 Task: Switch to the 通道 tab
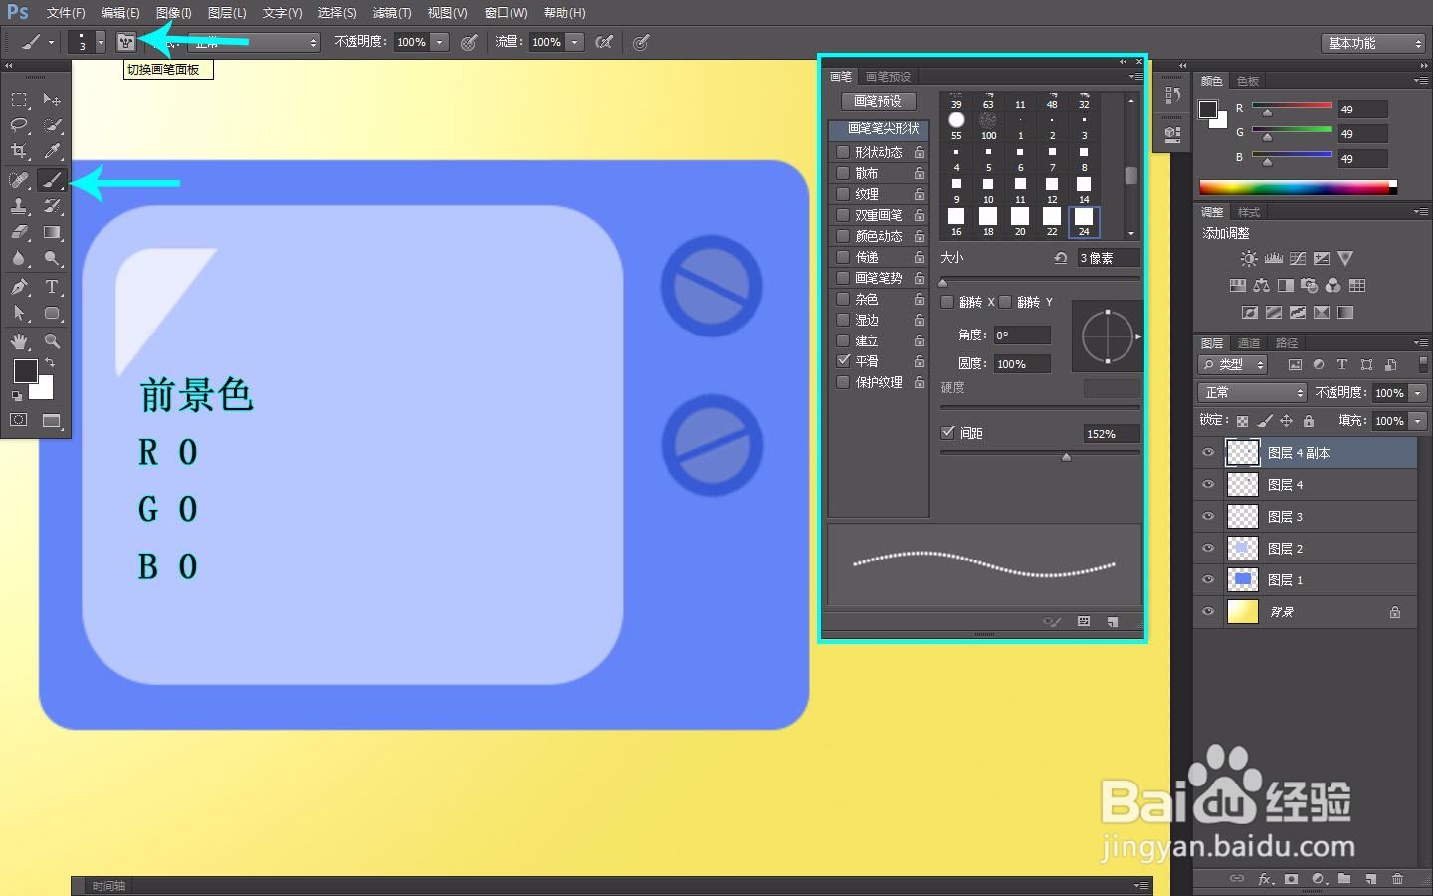point(1248,343)
